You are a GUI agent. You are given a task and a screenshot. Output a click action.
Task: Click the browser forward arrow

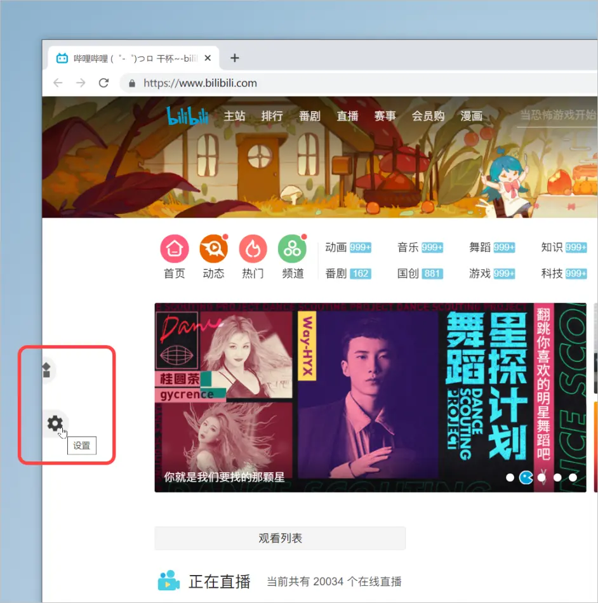[x=81, y=83]
